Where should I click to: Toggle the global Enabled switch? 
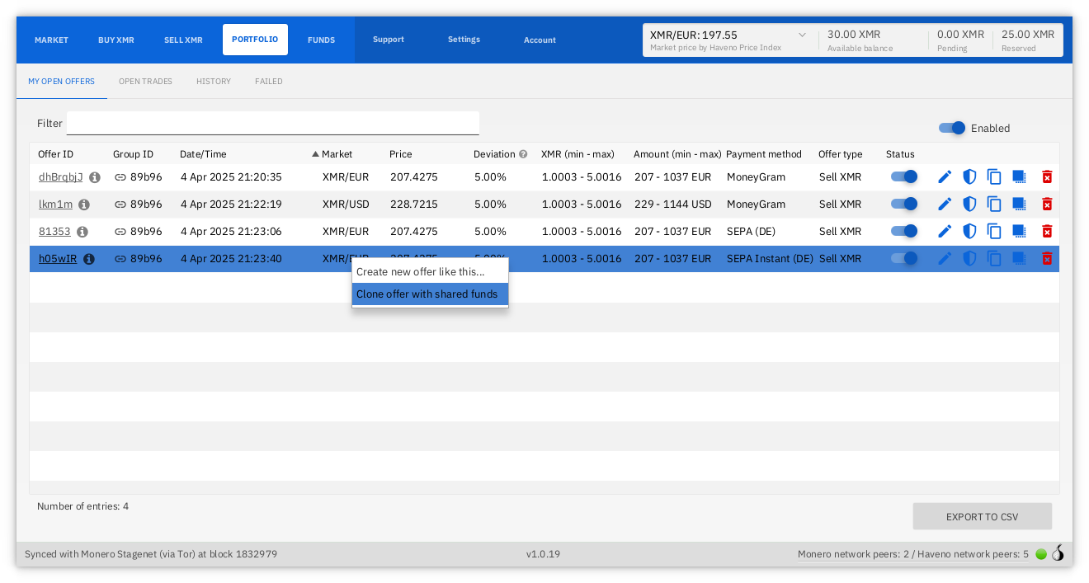coord(952,128)
